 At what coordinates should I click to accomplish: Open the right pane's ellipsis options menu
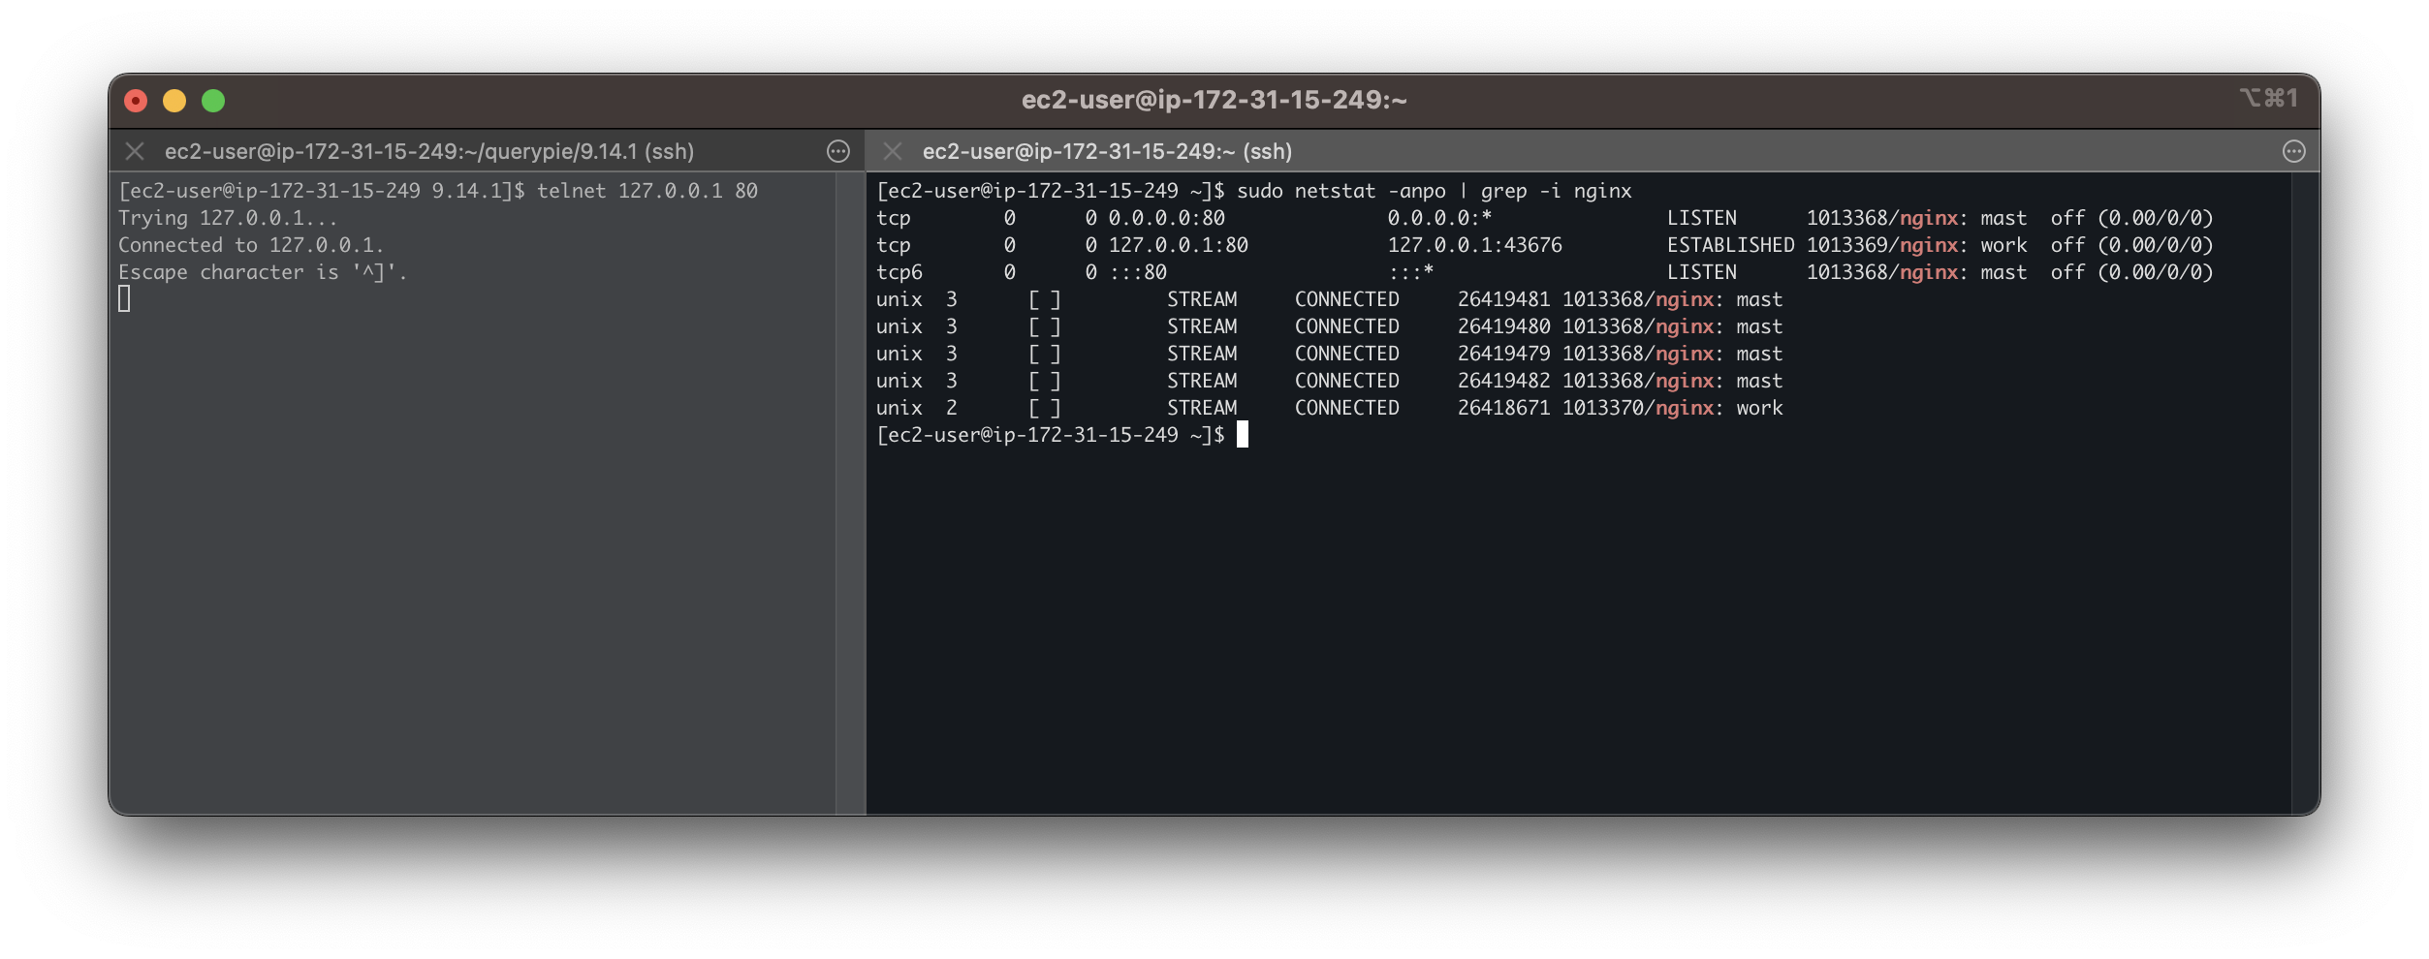point(2294,151)
